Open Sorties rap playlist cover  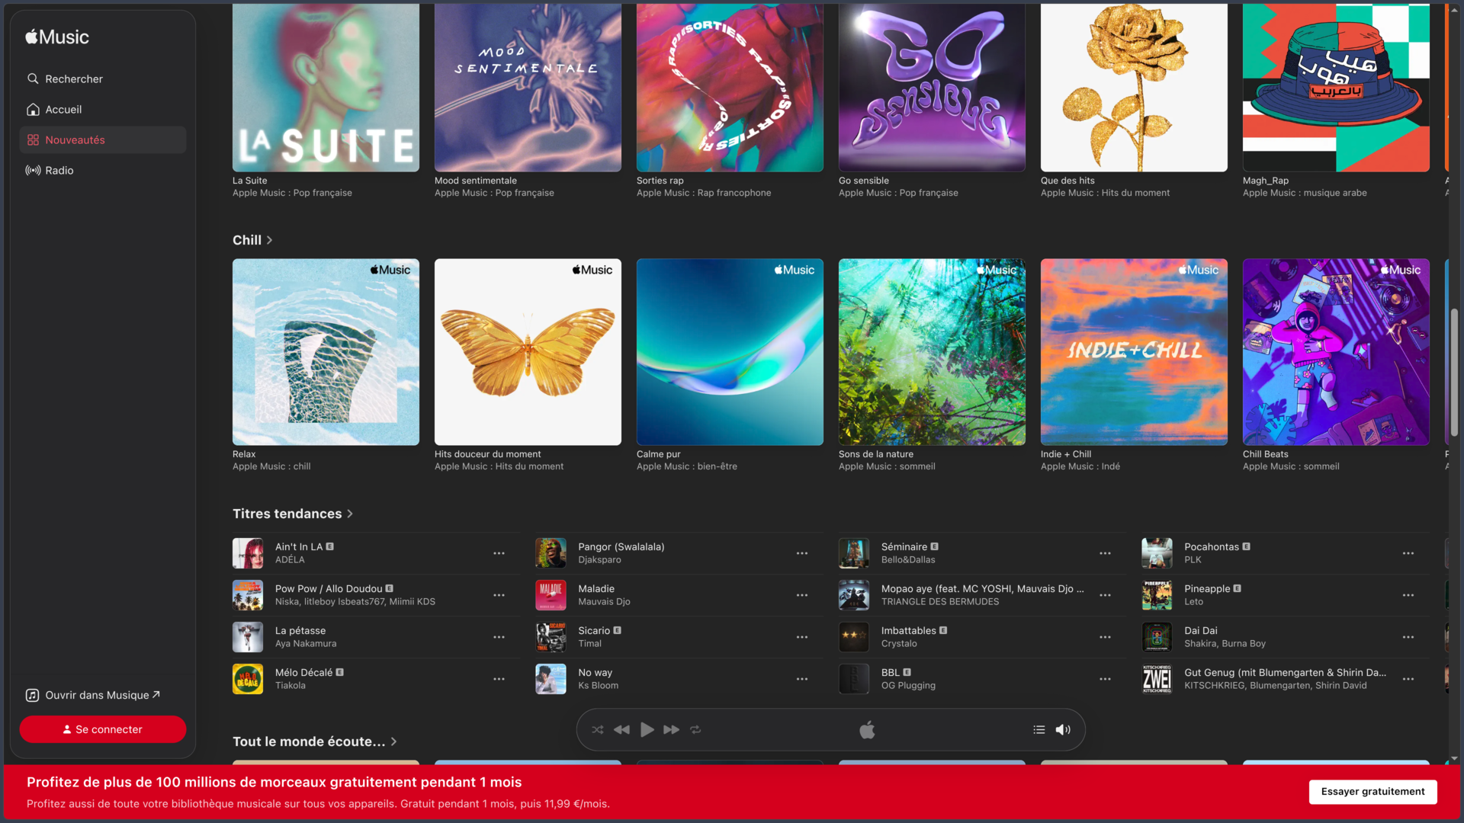(x=730, y=88)
